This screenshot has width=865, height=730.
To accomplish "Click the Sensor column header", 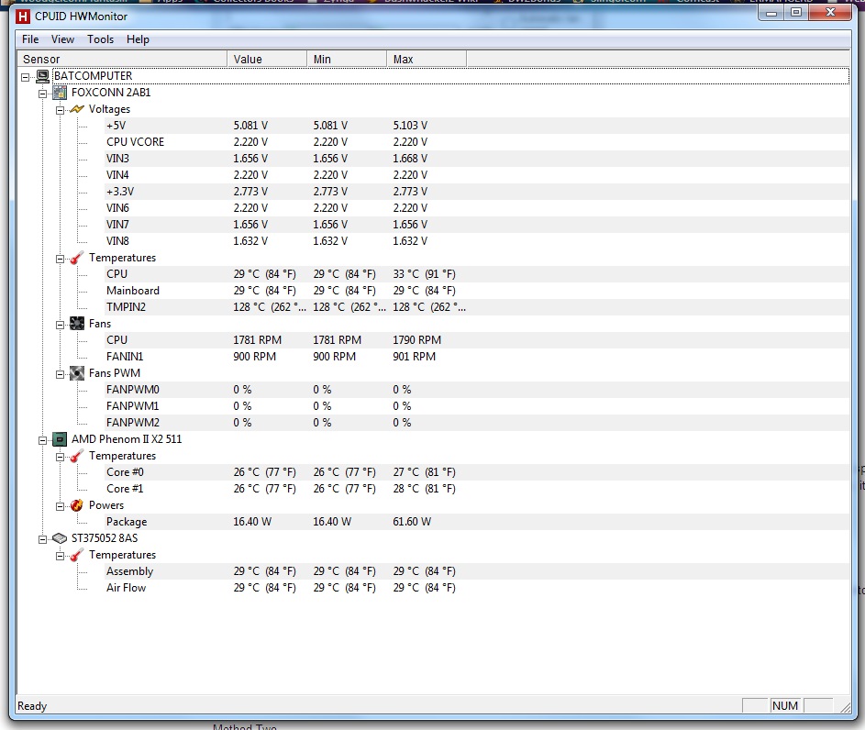I will pyautogui.click(x=123, y=59).
